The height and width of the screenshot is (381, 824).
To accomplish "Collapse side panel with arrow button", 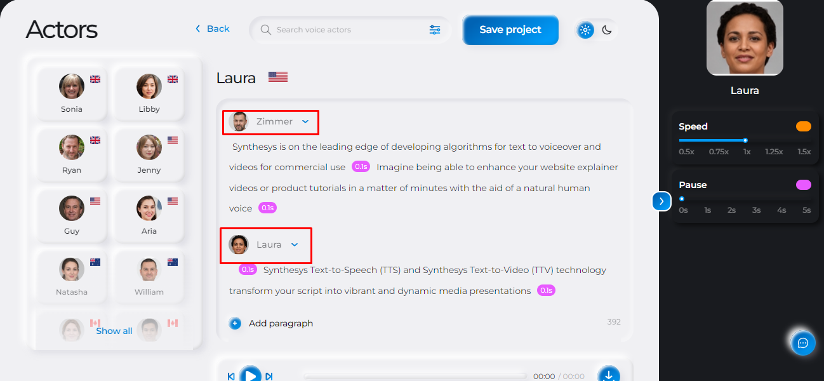I will tap(661, 201).
